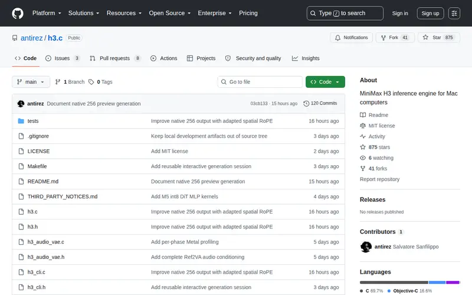
Task: Click the fork icon beside 41 forks
Action: [363, 169]
